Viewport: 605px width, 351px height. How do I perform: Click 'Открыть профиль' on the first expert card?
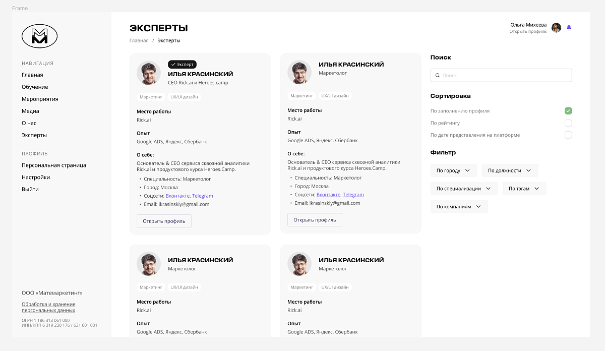tap(164, 221)
